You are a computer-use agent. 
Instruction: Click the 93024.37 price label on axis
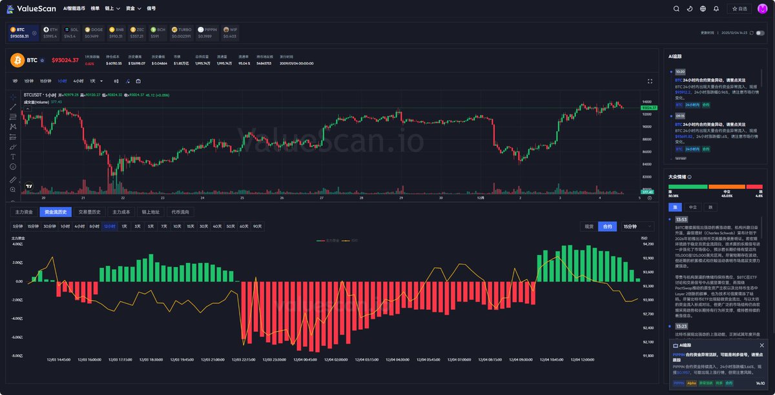click(648, 108)
